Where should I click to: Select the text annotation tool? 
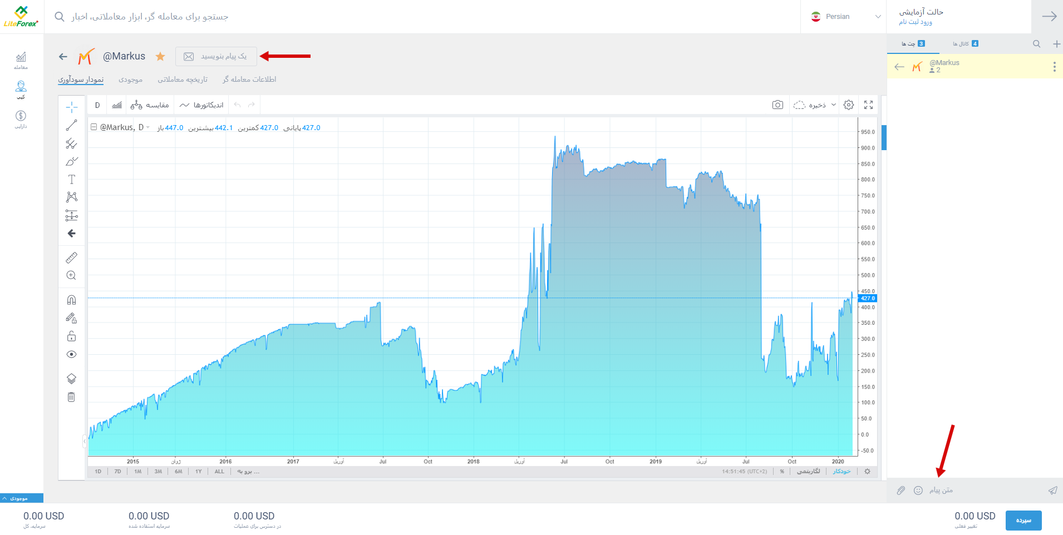point(71,179)
